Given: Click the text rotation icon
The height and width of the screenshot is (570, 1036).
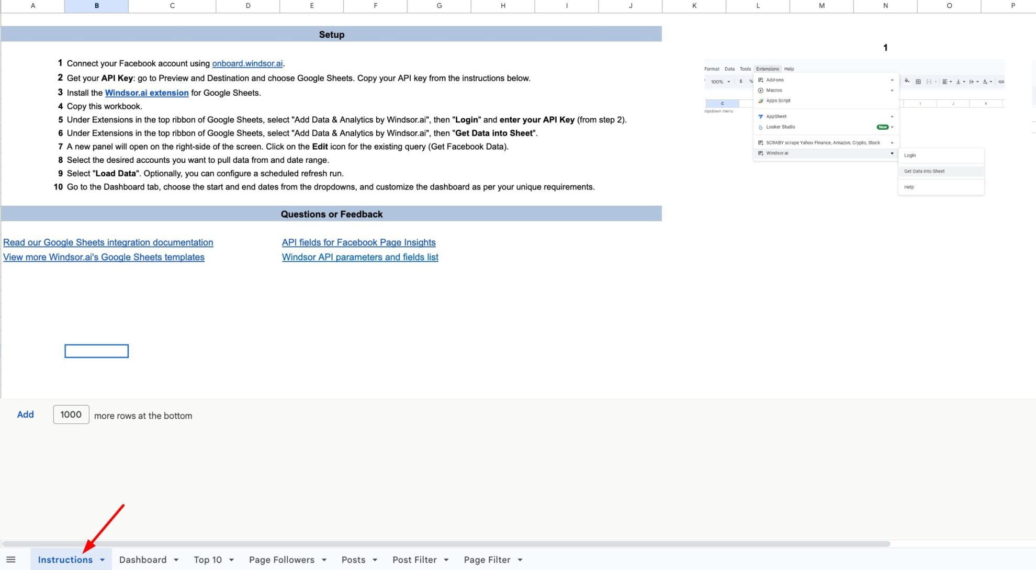Looking at the screenshot, I should pyautogui.click(x=972, y=82).
